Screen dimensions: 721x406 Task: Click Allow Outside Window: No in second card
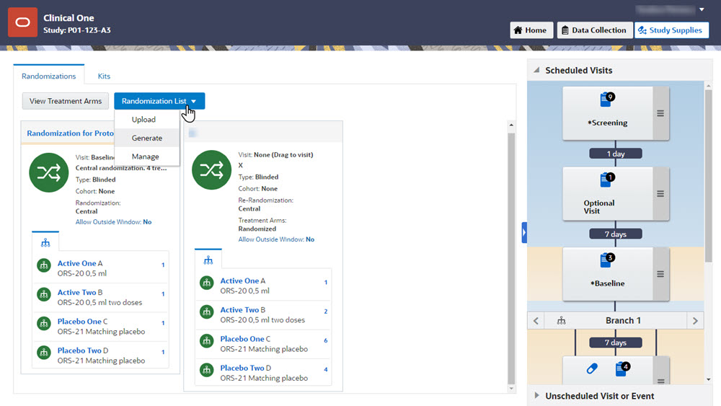click(276, 239)
